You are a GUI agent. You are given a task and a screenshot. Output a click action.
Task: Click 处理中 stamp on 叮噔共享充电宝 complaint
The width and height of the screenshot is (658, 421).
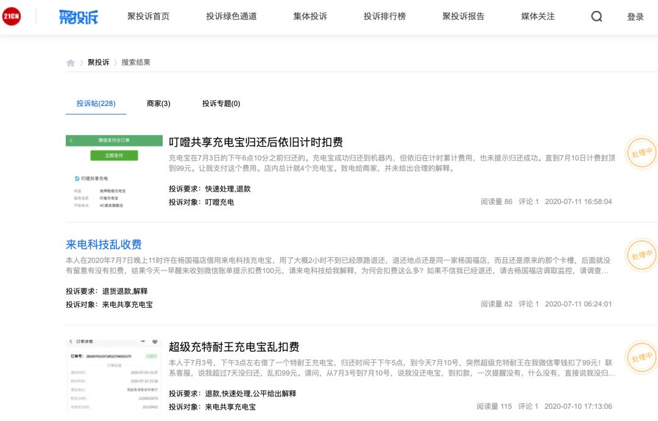[x=641, y=153]
